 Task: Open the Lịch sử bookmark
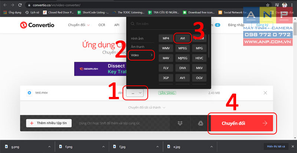tap(32, 12)
